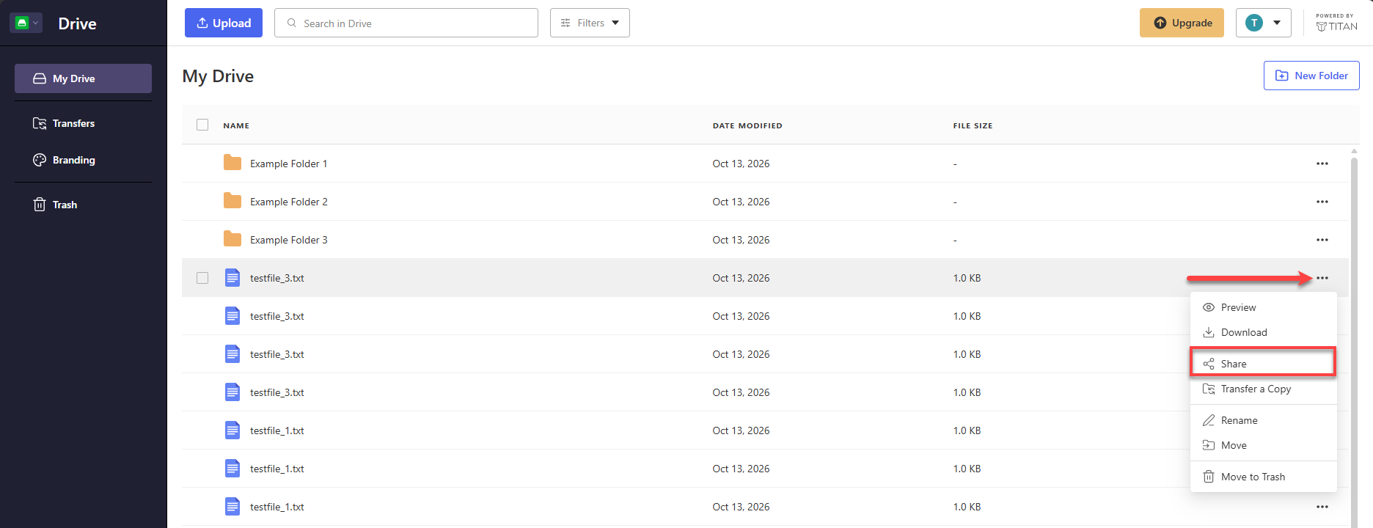The image size is (1373, 528).
Task: Click the Example Folder 3 name text
Action: tap(288, 240)
